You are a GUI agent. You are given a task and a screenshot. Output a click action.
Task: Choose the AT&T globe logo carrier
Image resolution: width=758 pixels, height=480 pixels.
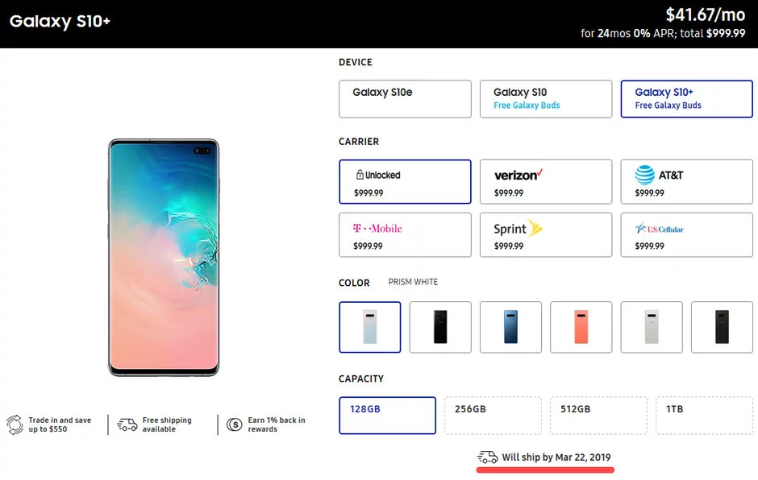[686, 181]
